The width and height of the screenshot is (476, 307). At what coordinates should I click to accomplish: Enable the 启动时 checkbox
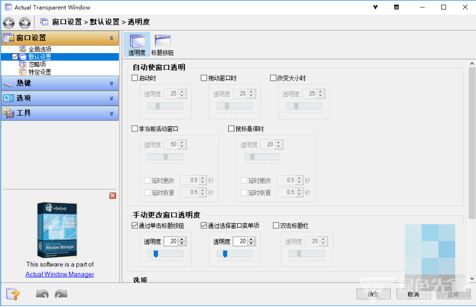click(135, 78)
